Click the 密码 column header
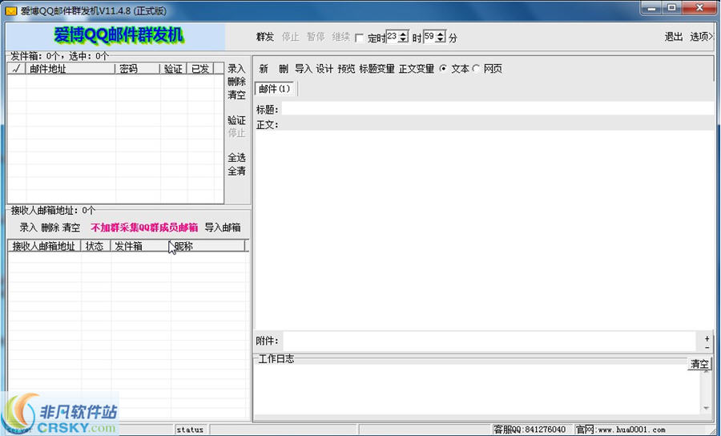The height and width of the screenshot is (436, 721). click(x=137, y=69)
